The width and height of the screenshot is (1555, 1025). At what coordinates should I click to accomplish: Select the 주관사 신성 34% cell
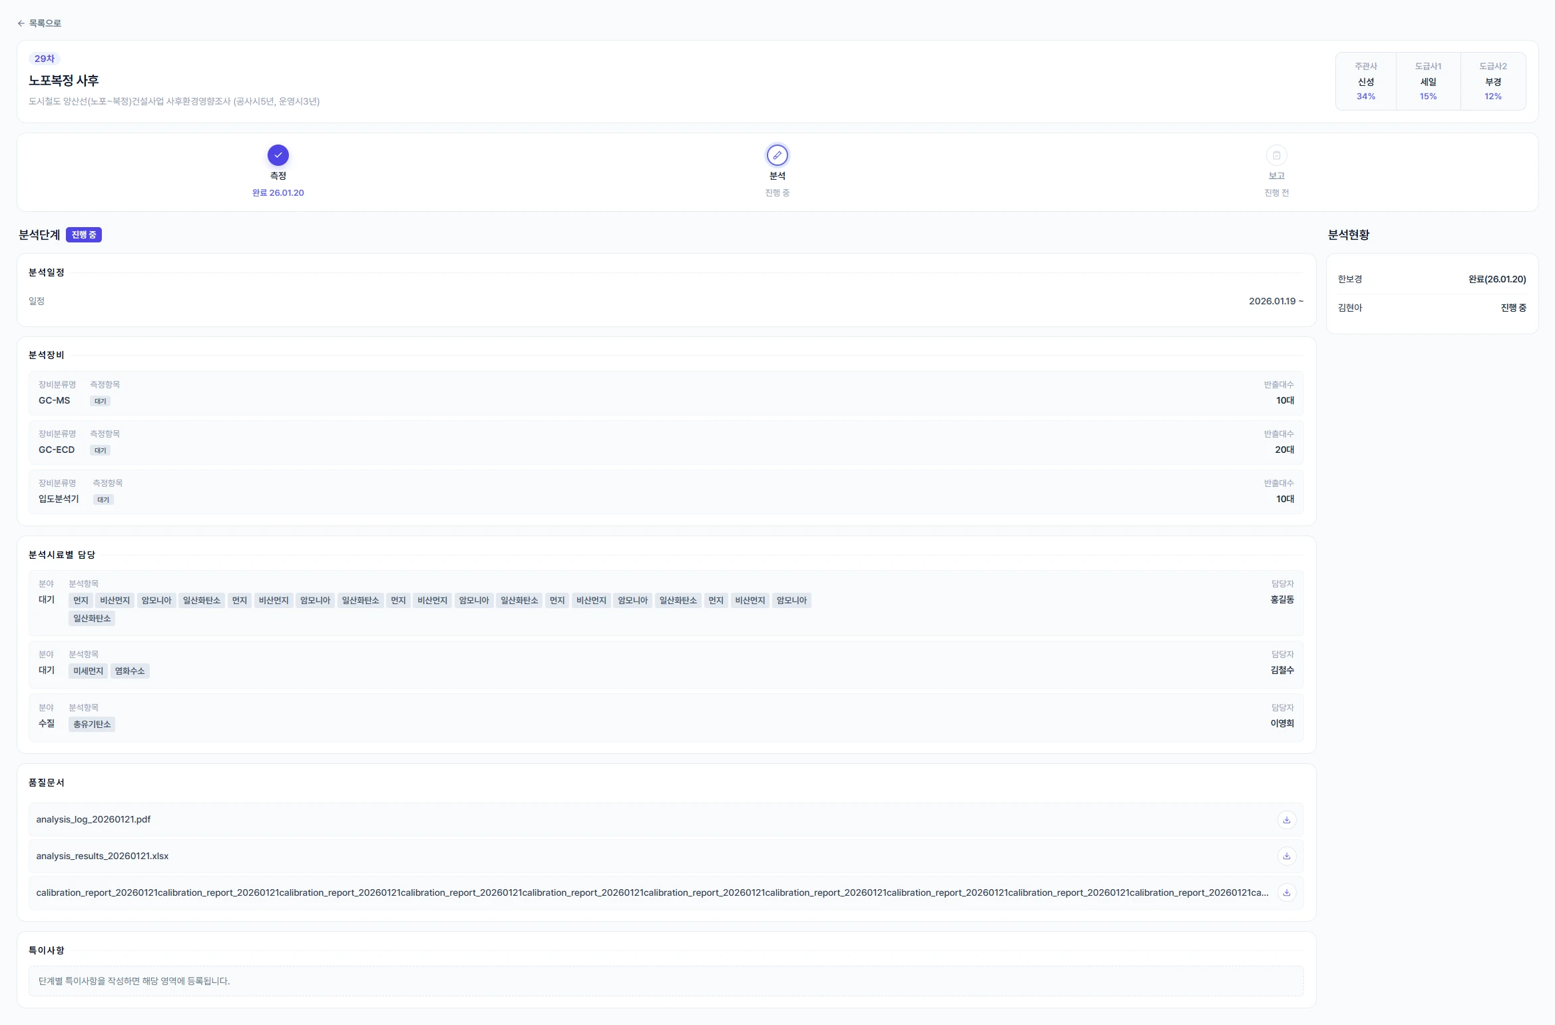[x=1366, y=81]
